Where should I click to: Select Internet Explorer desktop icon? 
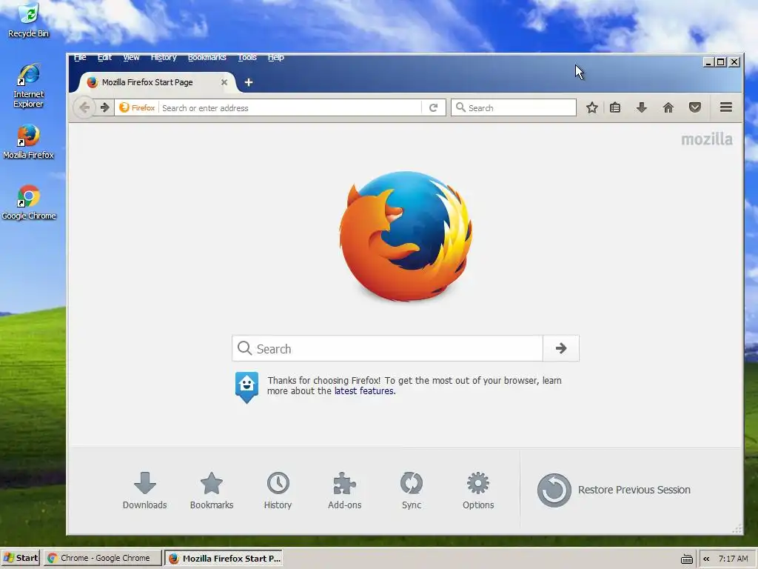click(x=29, y=86)
